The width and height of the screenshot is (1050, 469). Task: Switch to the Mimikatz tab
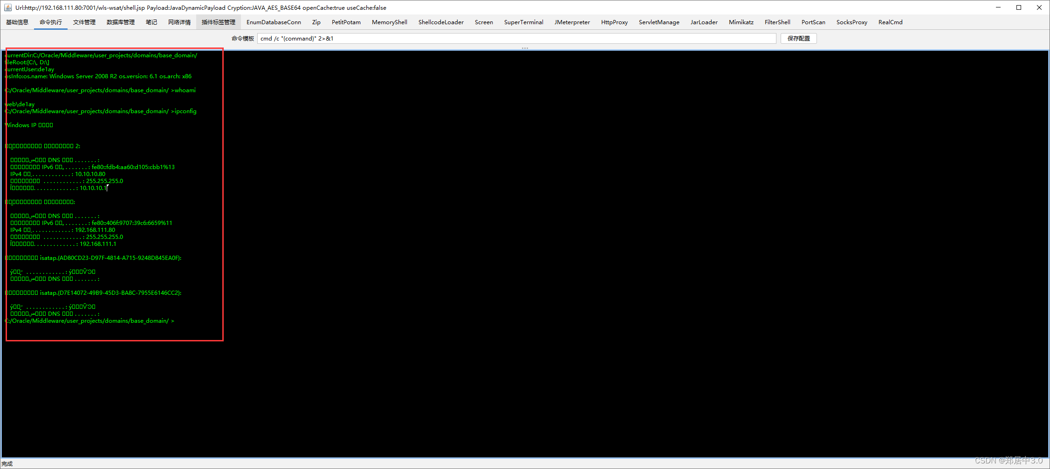click(741, 22)
